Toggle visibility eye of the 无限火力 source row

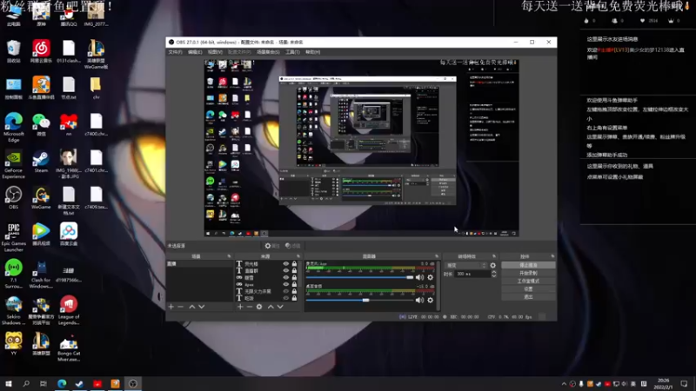[286, 291]
